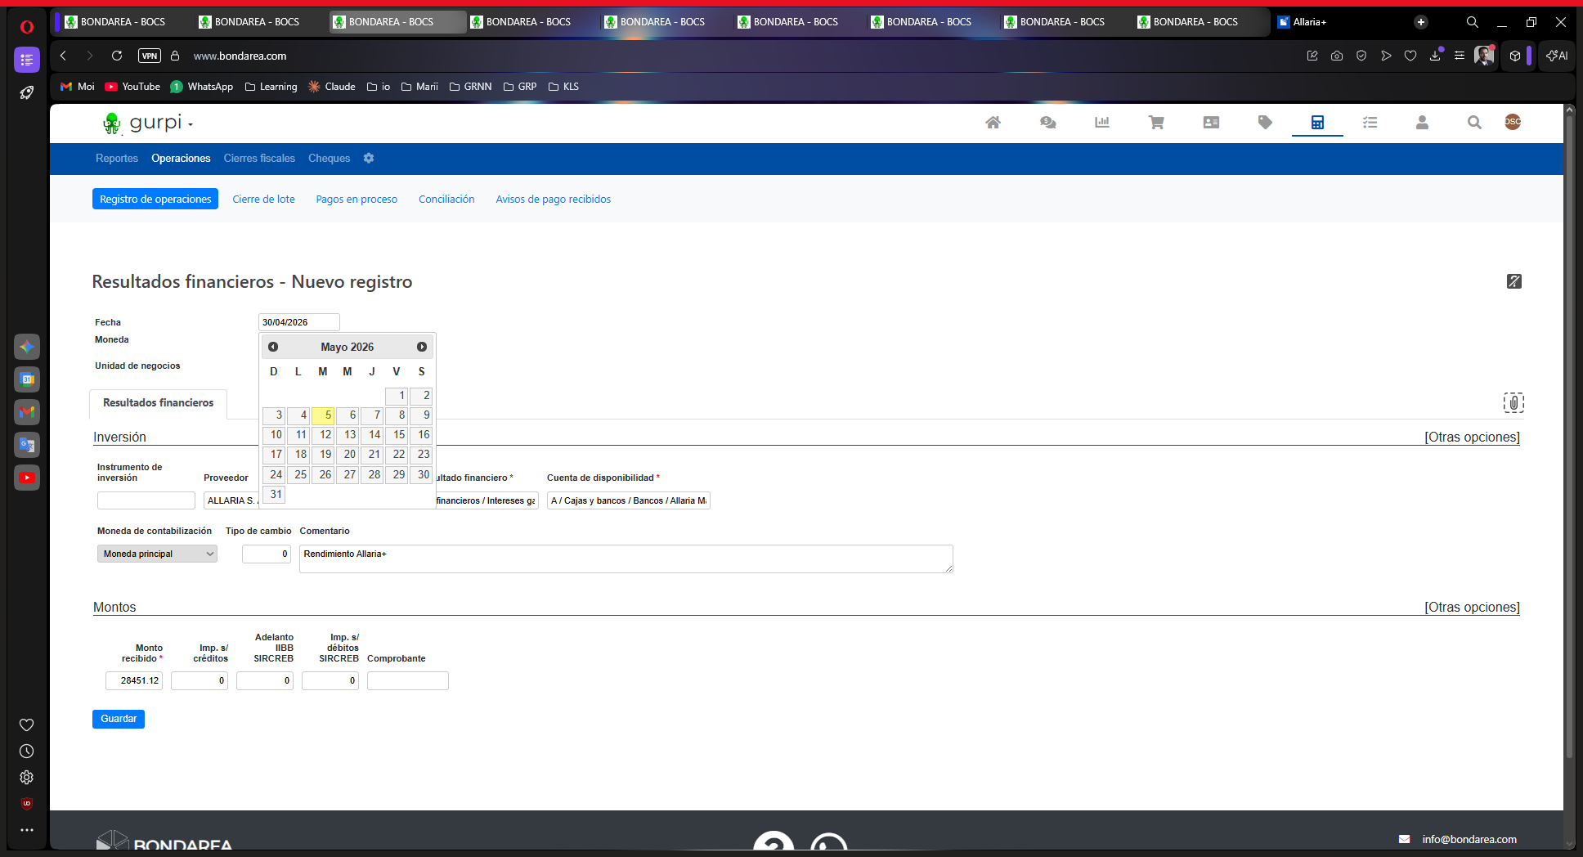Select Registro de operaciones tab
The height and width of the screenshot is (857, 1583).
(155, 199)
